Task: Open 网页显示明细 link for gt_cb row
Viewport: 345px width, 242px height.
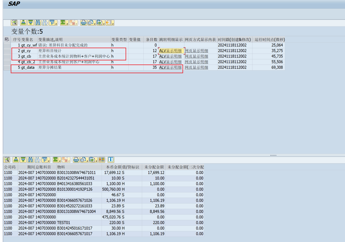Action: pos(196,56)
